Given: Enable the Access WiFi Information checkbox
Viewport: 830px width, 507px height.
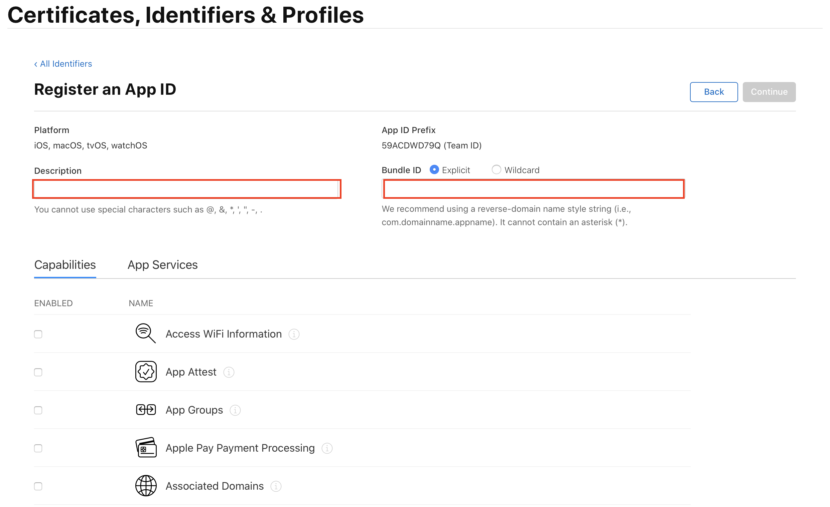Looking at the screenshot, I should tap(38, 334).
